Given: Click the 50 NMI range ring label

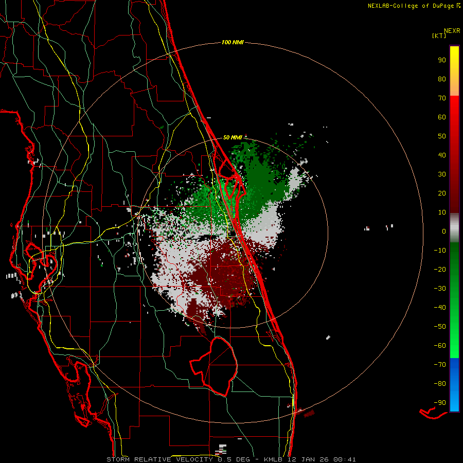Looking at the screenshot, I should 233,137.
